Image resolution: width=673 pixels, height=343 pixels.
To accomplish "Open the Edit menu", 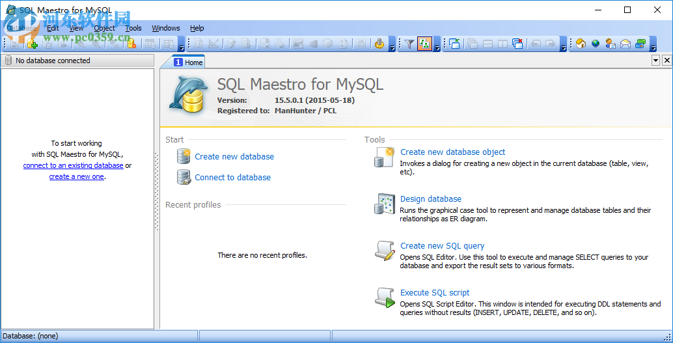I will [53, 28].
